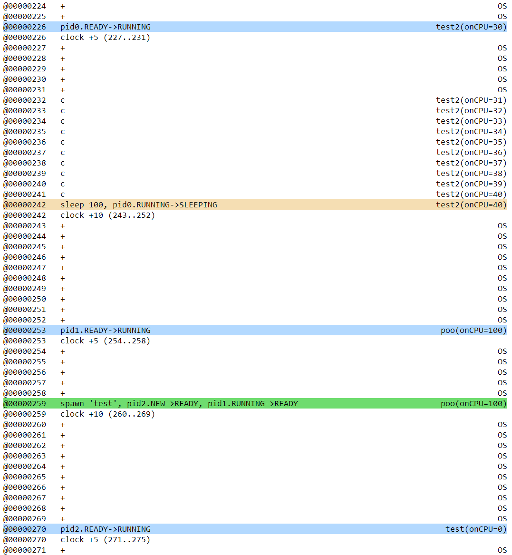Click the pid2.READY->RUNNING blue row

(x=106, y=529)
